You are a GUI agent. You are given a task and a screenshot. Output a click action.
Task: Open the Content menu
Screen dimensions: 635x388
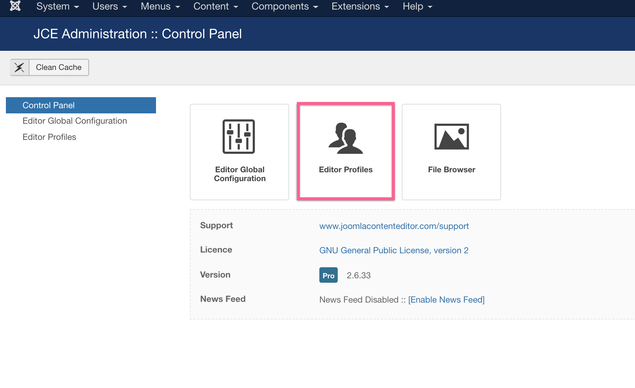[216, 6]
